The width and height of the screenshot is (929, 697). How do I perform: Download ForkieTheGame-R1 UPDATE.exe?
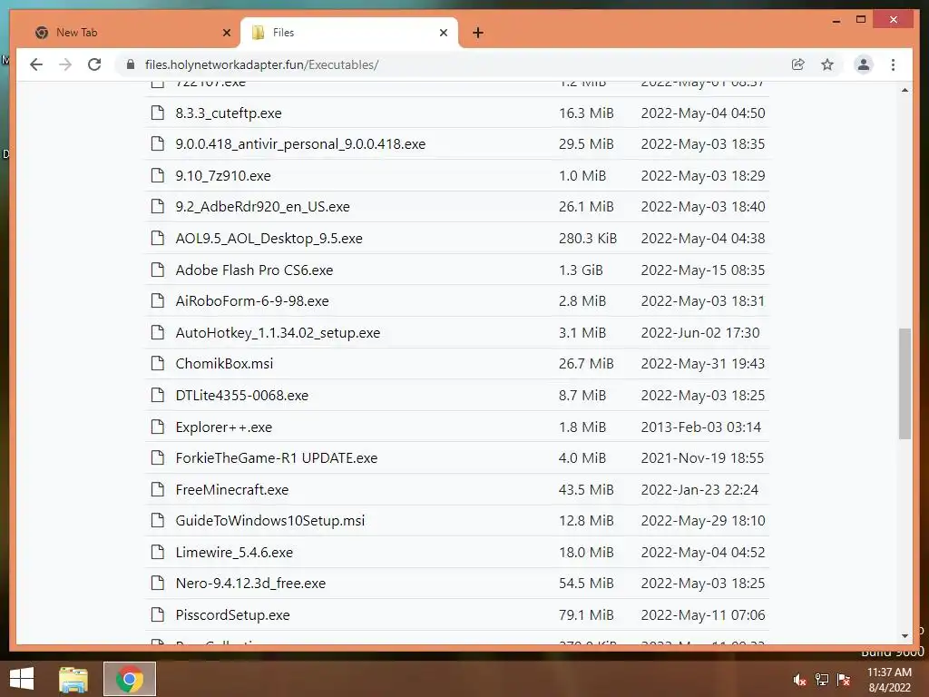pyautogui.click(x=276, y=458)
